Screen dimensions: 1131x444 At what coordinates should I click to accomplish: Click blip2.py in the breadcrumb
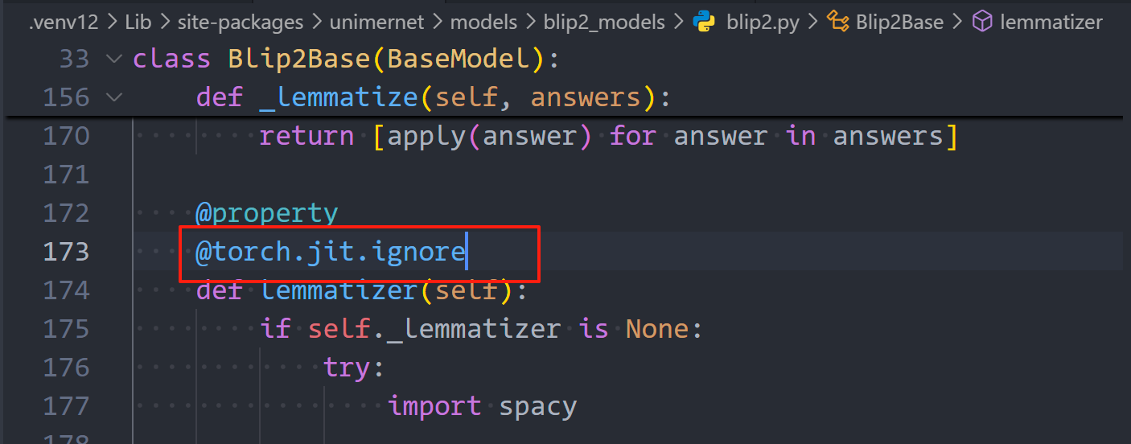763,22
